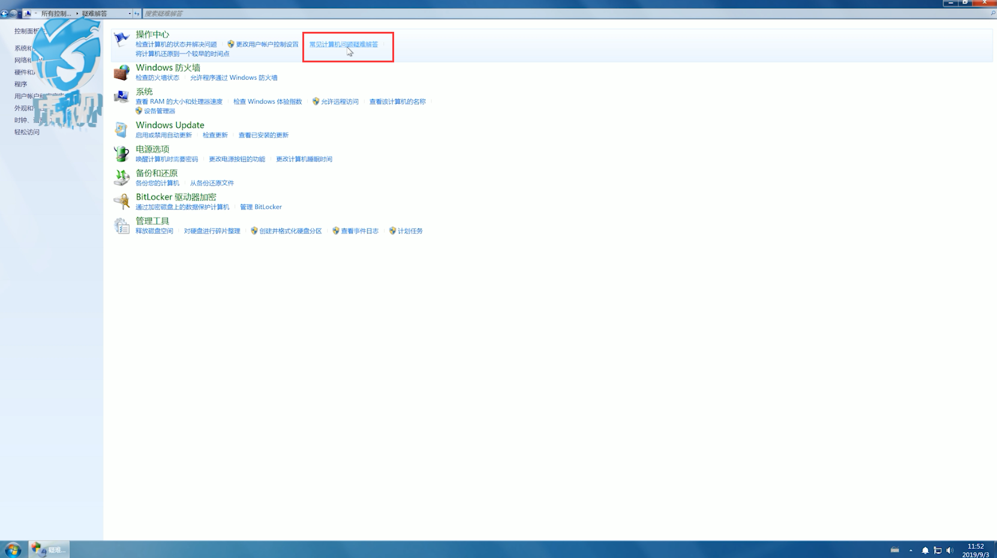Open the recent pages dropdown next to Forward
The image size is (997, 558).
click(20, 13)
